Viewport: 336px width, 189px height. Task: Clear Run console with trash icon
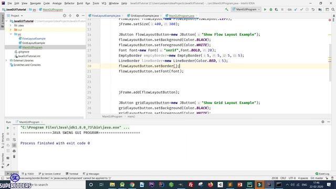14,156
